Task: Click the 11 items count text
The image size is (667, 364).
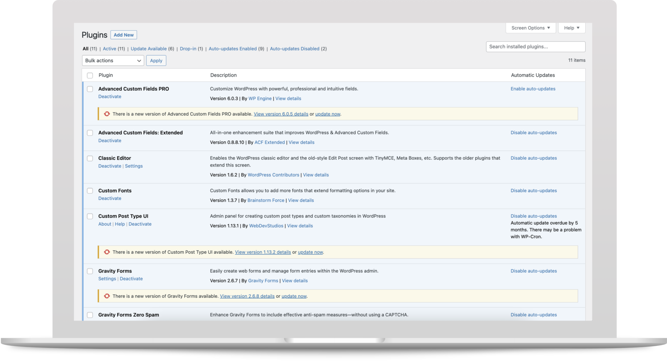Action: (577, 60)
